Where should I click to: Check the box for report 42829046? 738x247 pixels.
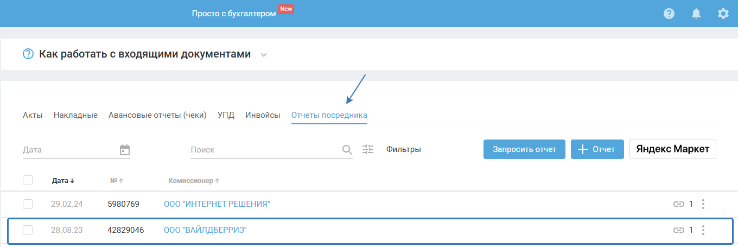click(28, 230)
